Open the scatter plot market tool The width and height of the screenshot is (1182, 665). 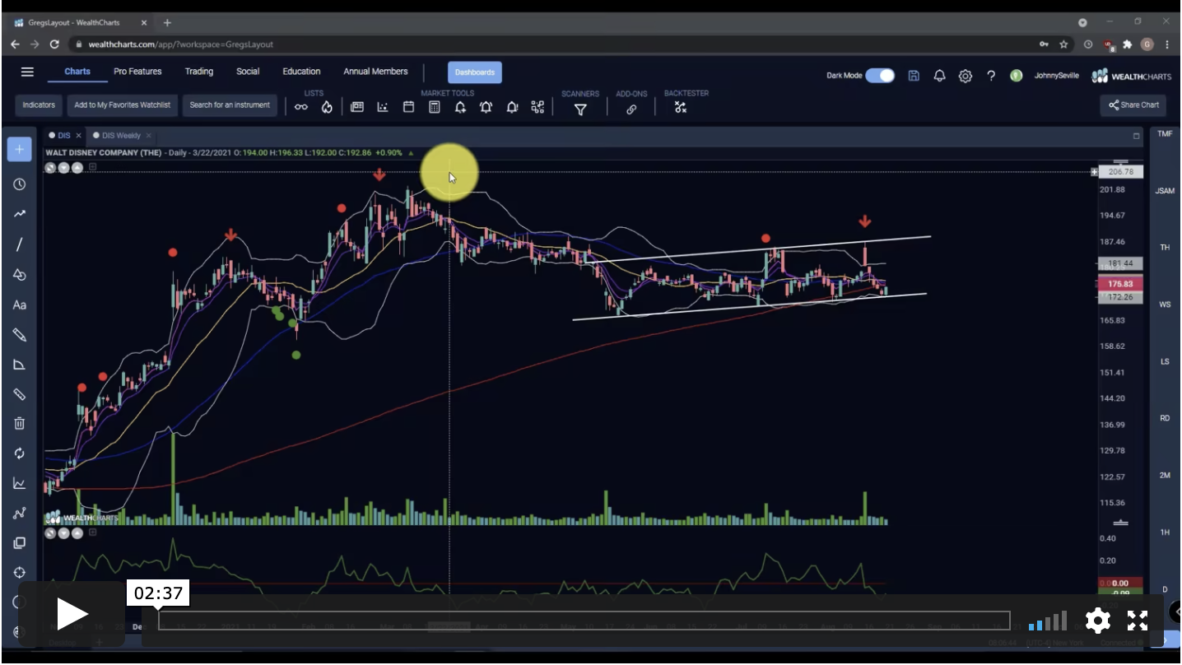pos(383,107)
